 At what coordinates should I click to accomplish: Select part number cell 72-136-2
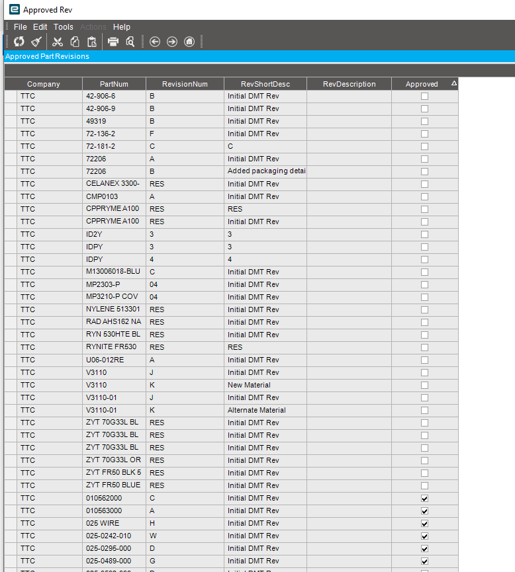point(114,134)
